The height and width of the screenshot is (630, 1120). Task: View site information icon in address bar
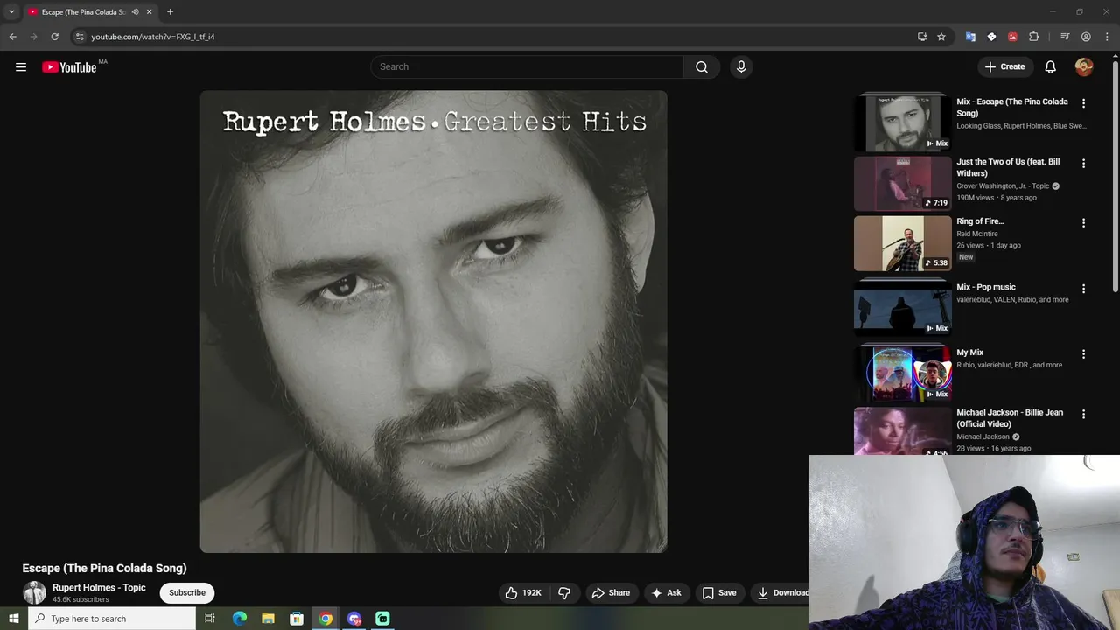80,37
